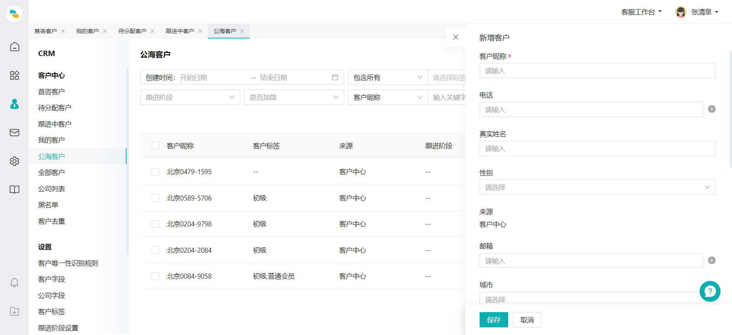Open the 张清泉 user menu
732x335 pixels.
click(x=705, y=12)
